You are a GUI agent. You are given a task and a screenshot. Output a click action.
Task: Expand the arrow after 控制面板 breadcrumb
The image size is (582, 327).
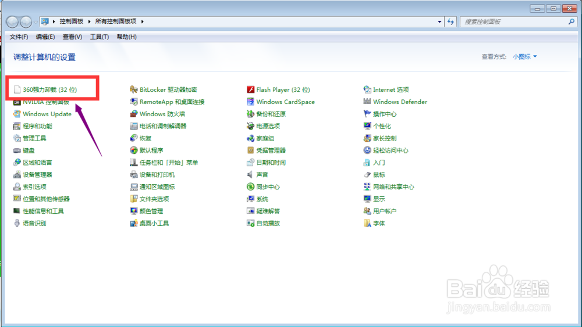(90, 21)
